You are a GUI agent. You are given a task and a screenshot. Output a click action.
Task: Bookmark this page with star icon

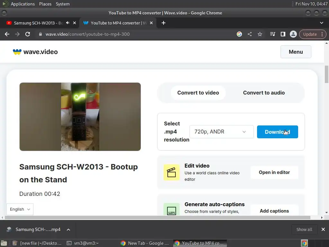click(260, 34)
